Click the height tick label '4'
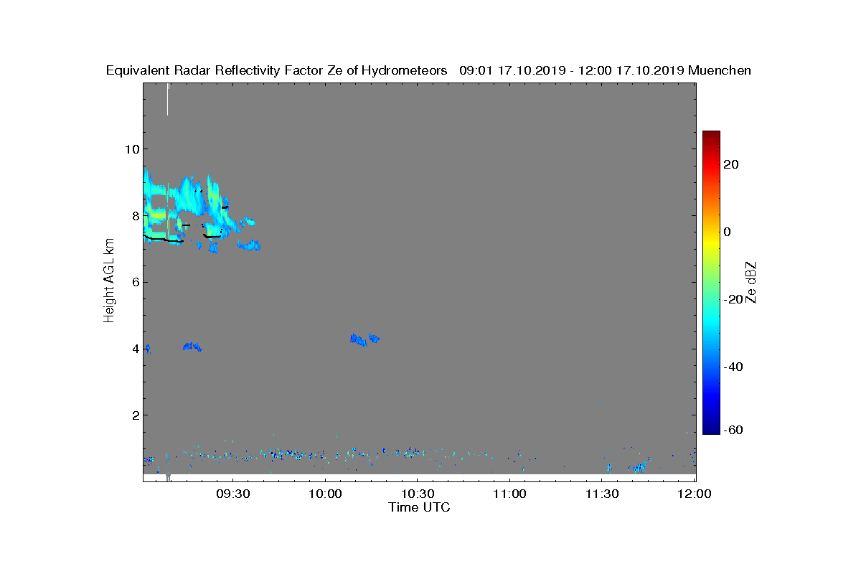861x574 pixels. (x=134, y=349)
